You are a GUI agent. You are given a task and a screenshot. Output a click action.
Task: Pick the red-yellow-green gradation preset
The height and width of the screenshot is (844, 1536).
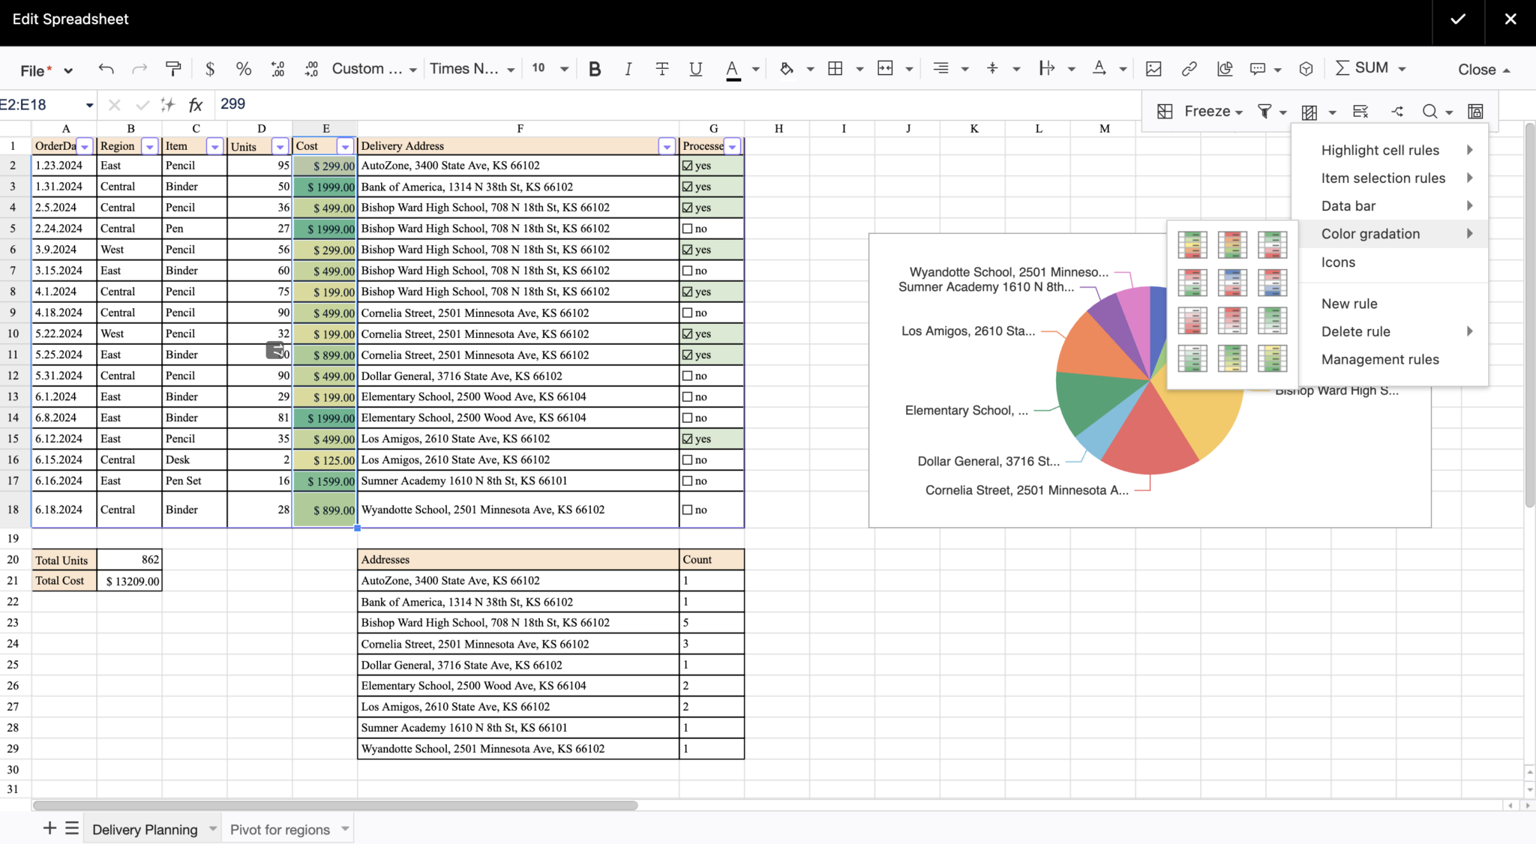coord(1232,244)
